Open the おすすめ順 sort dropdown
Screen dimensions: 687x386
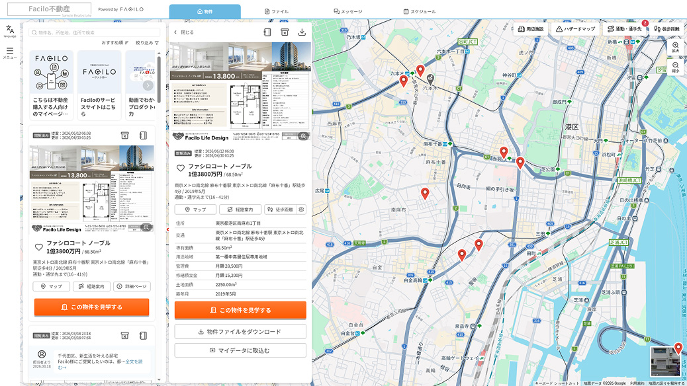click(114, 43)
